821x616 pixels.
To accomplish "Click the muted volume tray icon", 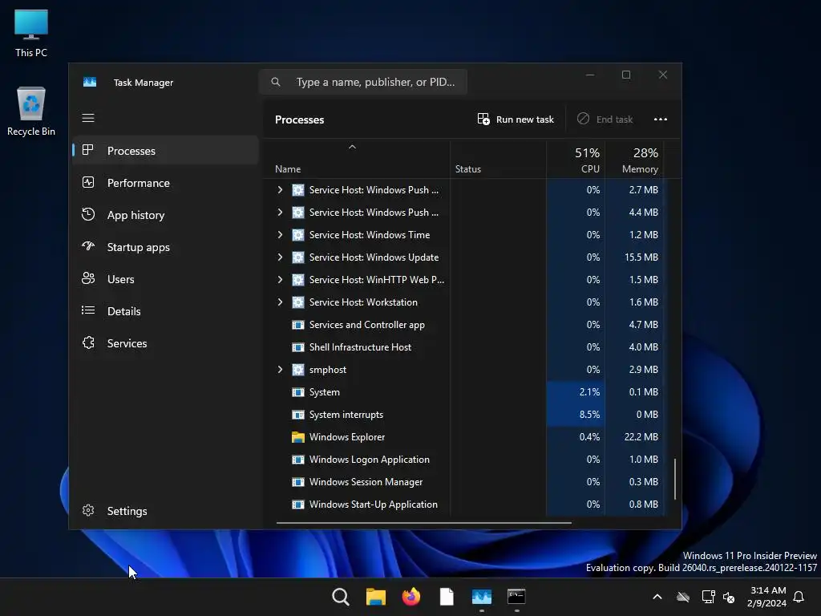I will 728,597.
